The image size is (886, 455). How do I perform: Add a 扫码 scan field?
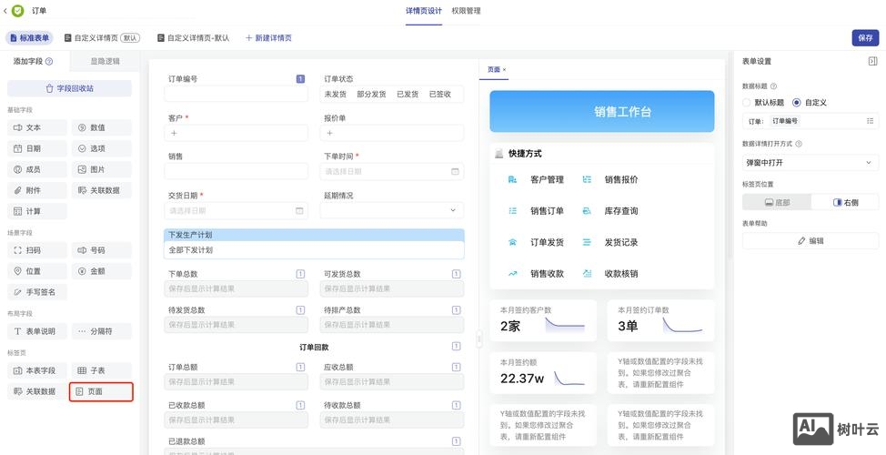[x=36, y=250]
